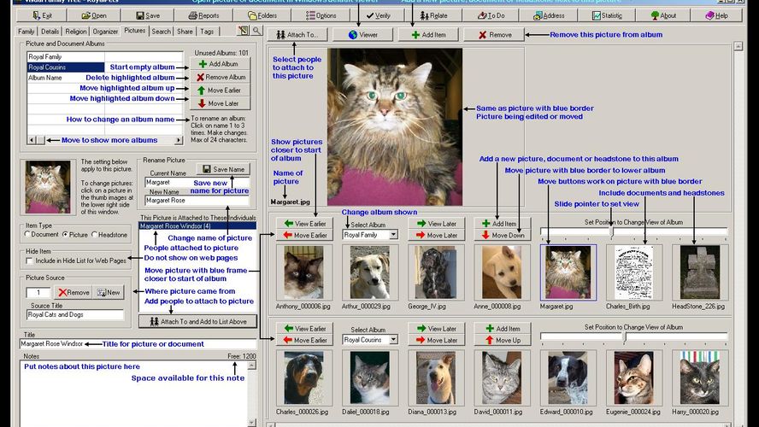Viewport: 759px width, 427px height.
Task: Open the Address book from the toolbar
Action: 549,15
